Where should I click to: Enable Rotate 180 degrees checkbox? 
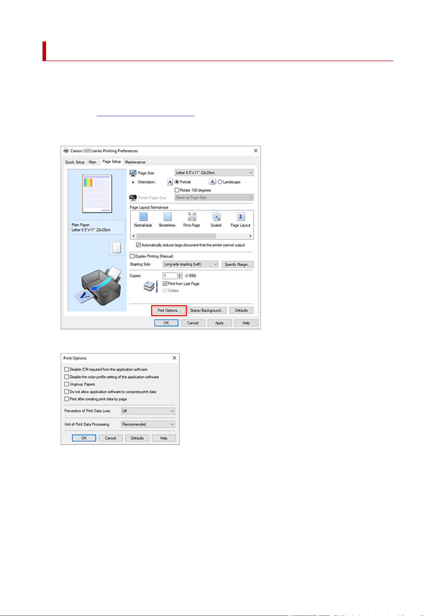177,190
